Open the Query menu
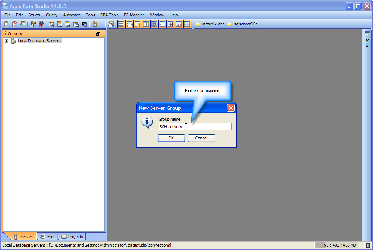Screen dimensions: 373x250 coord(52,15)
